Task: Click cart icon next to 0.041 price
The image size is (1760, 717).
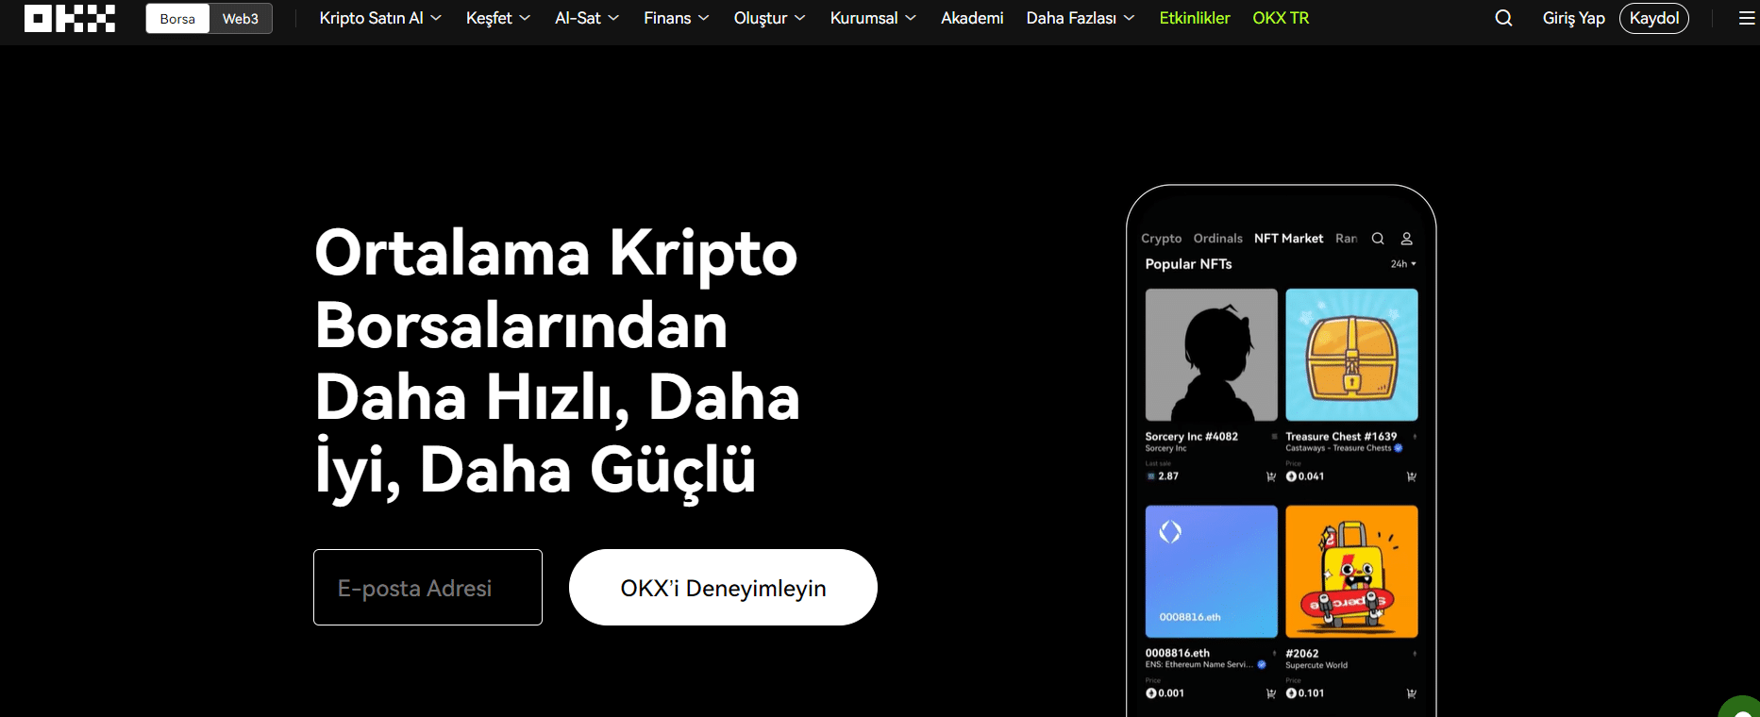Action: (1411, 476)
